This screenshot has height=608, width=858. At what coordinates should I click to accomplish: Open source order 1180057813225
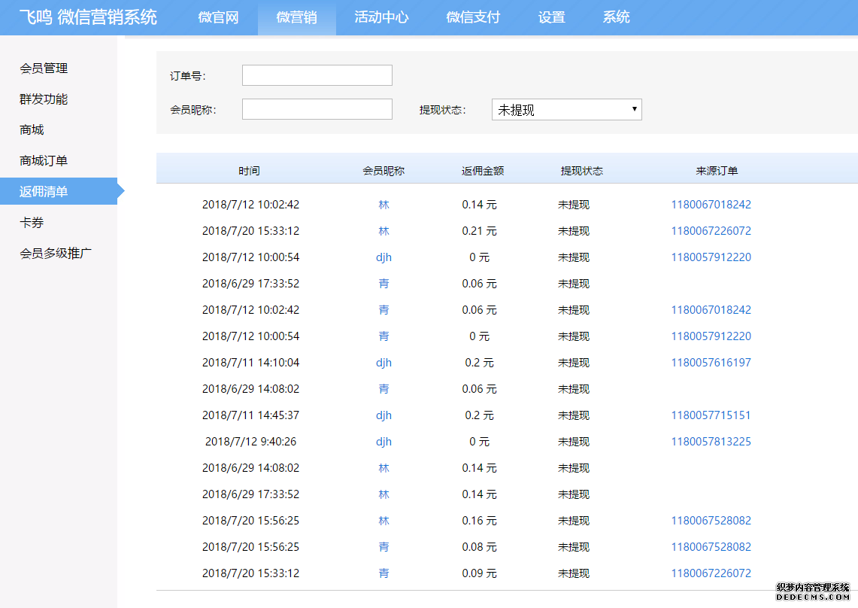(x=711, y=442)
